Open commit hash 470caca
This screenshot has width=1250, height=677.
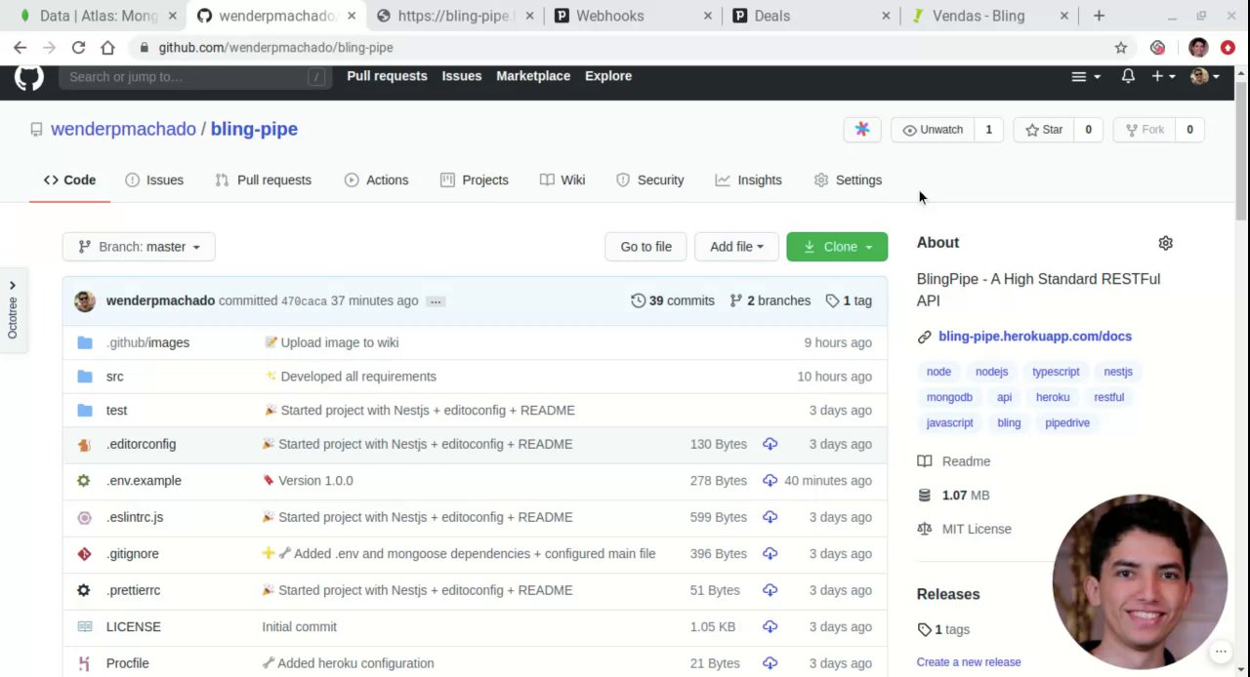click(304, 301)
